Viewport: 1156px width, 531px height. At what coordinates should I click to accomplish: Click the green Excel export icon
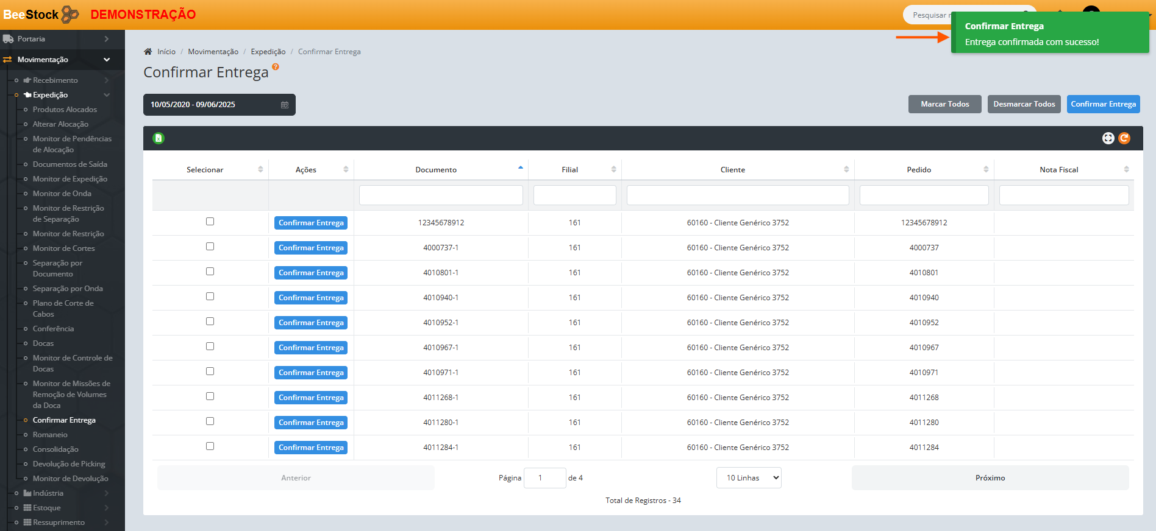point(159,138)
